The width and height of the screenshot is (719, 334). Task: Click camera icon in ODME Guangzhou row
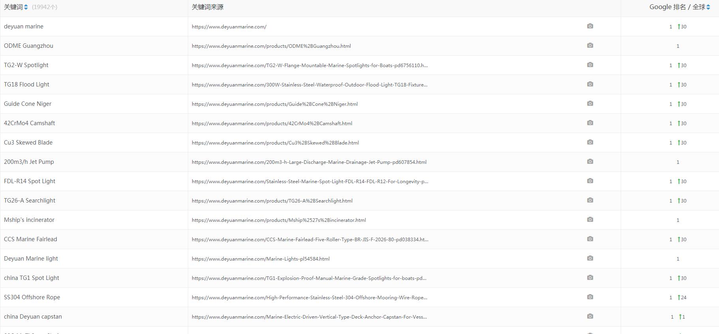click(x=590, y=45)
